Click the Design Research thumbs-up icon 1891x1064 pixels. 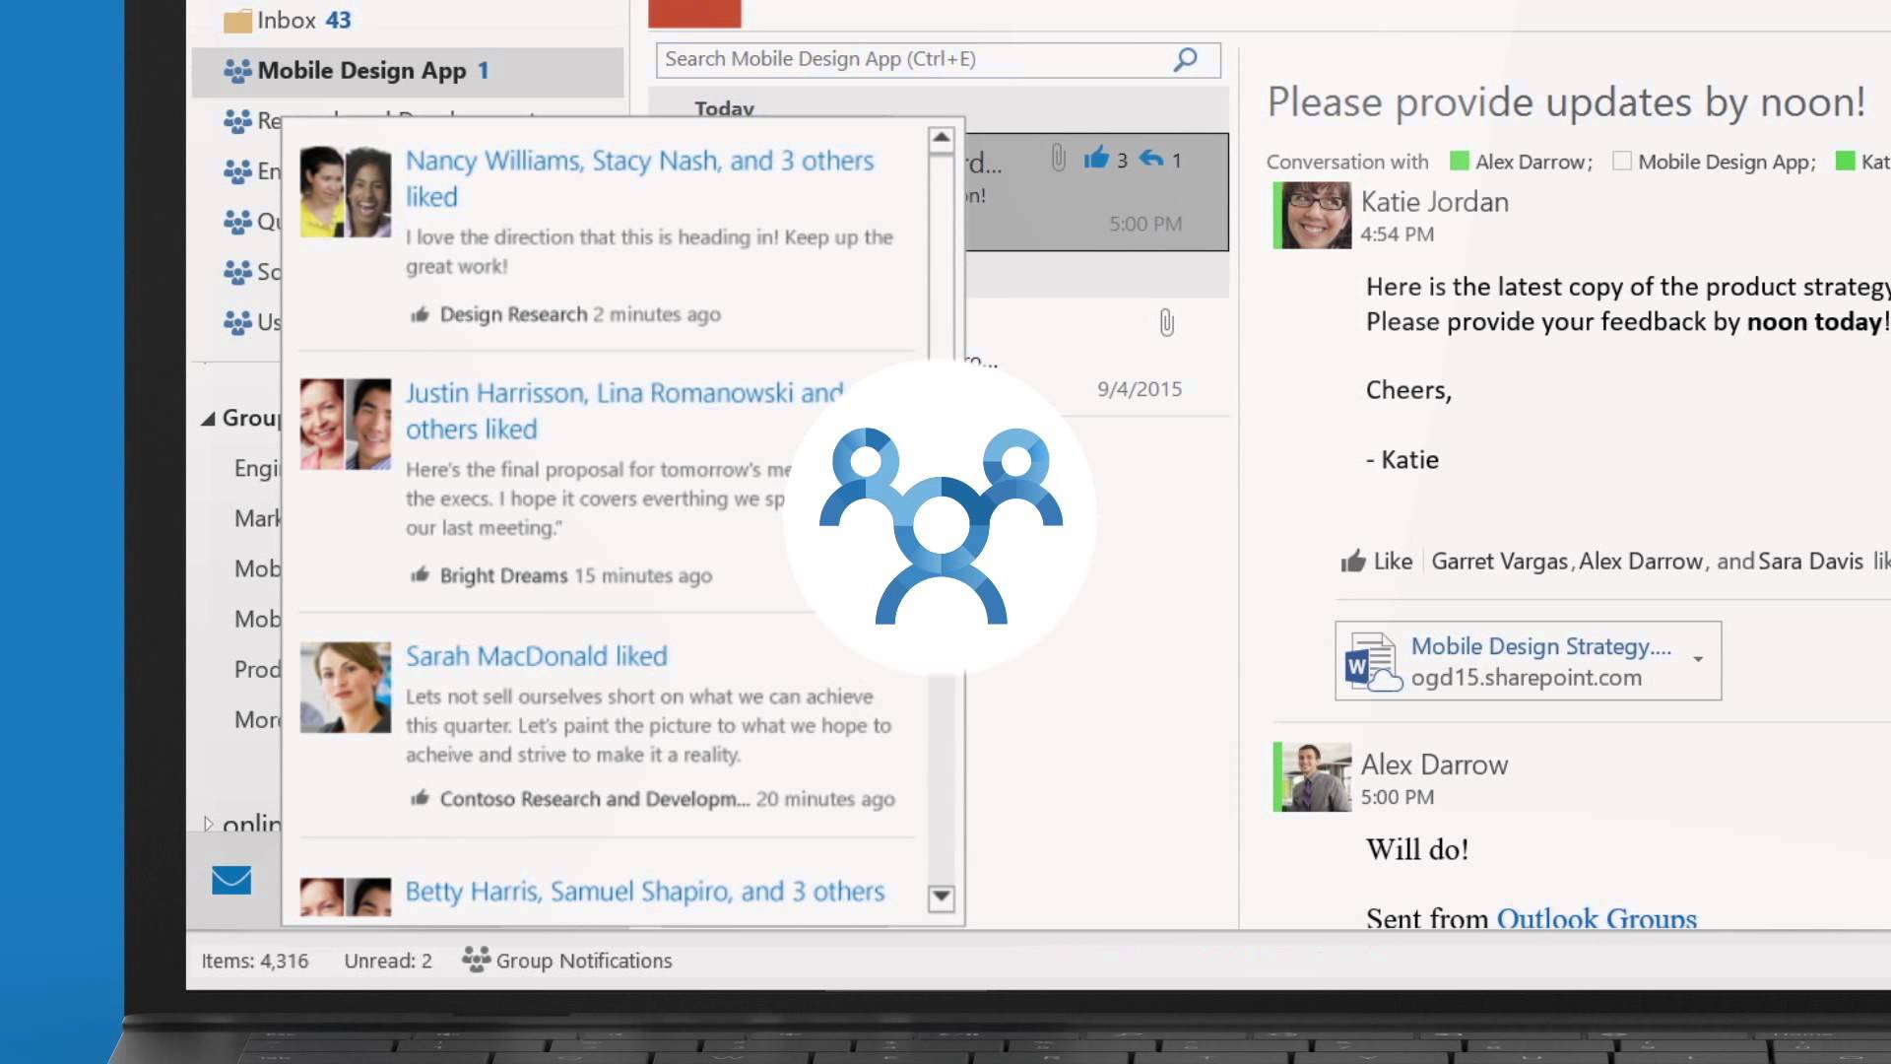tap(421, 315)
